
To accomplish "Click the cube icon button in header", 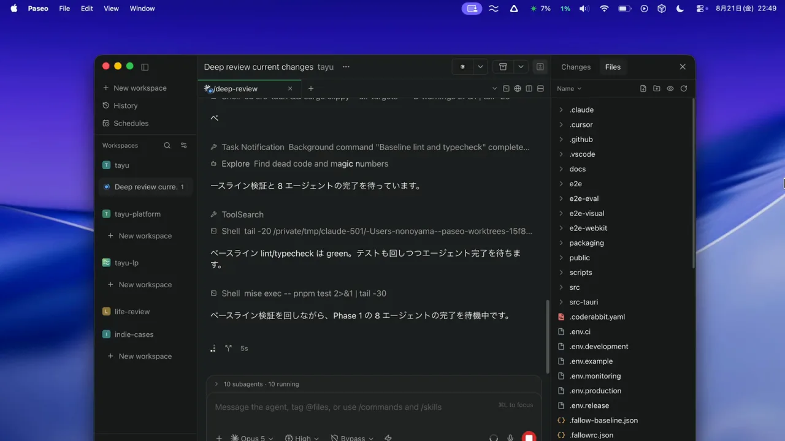I will 462,67.
